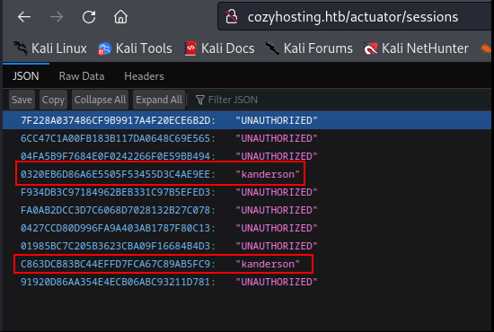This screenshot has height=332, width=494.
Task: Click the forward navigation arrow
Action: pyautogui.click(x=57, y=17)
